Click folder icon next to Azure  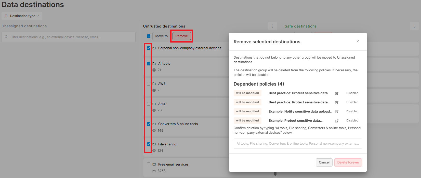click(154, 104)
